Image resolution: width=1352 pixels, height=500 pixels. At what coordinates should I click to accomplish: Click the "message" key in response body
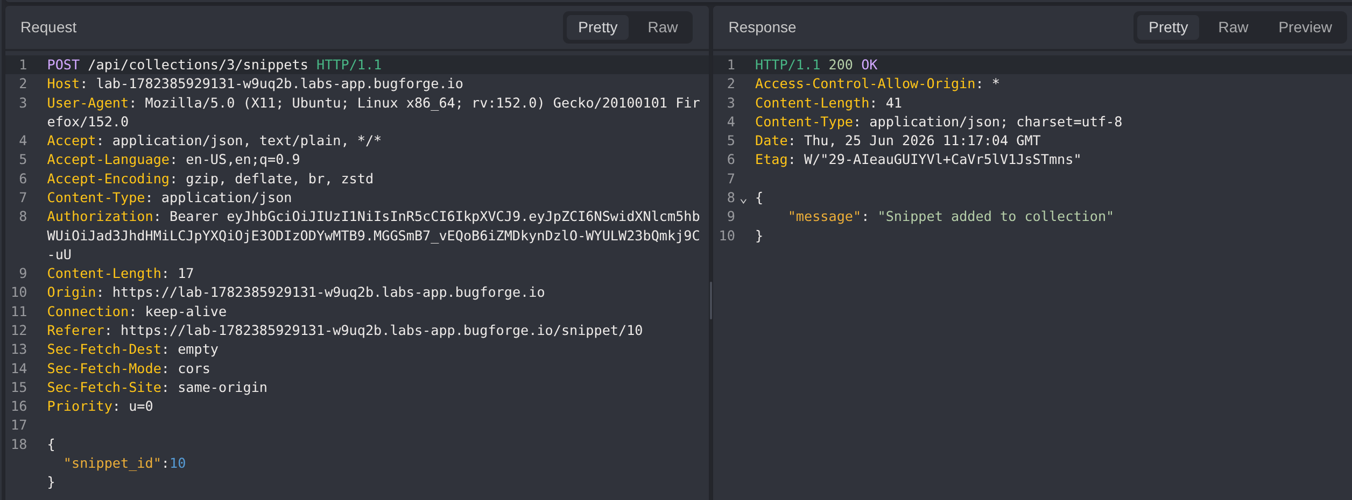point(824,217)
